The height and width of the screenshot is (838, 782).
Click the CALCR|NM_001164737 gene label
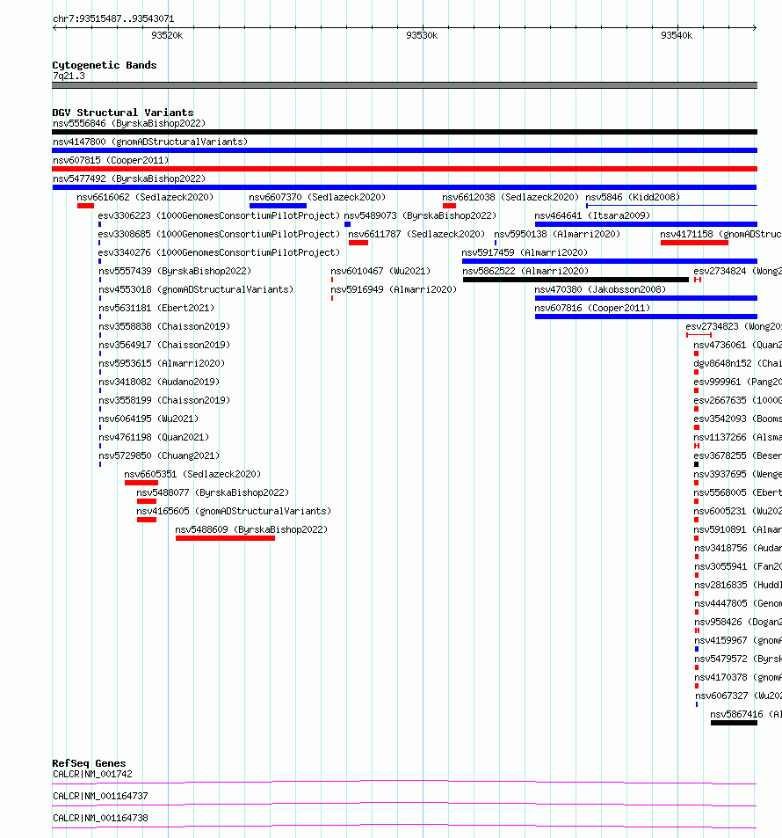click(x=100, y=796)
